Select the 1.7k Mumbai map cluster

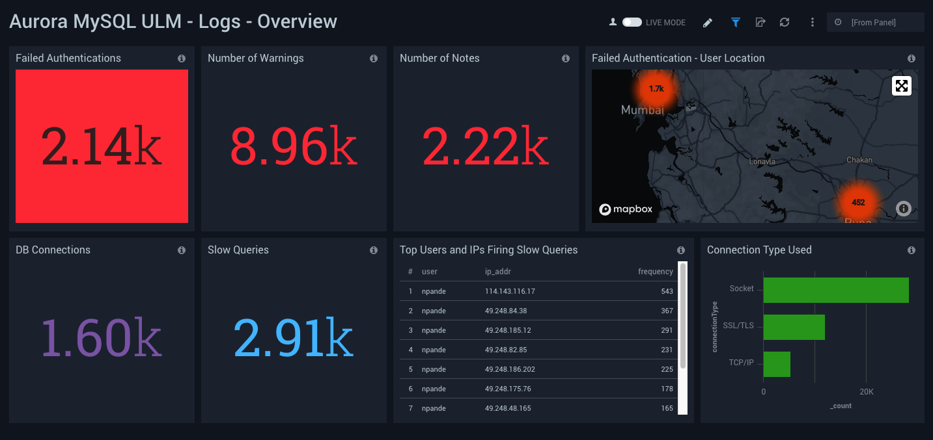(656, 88)
